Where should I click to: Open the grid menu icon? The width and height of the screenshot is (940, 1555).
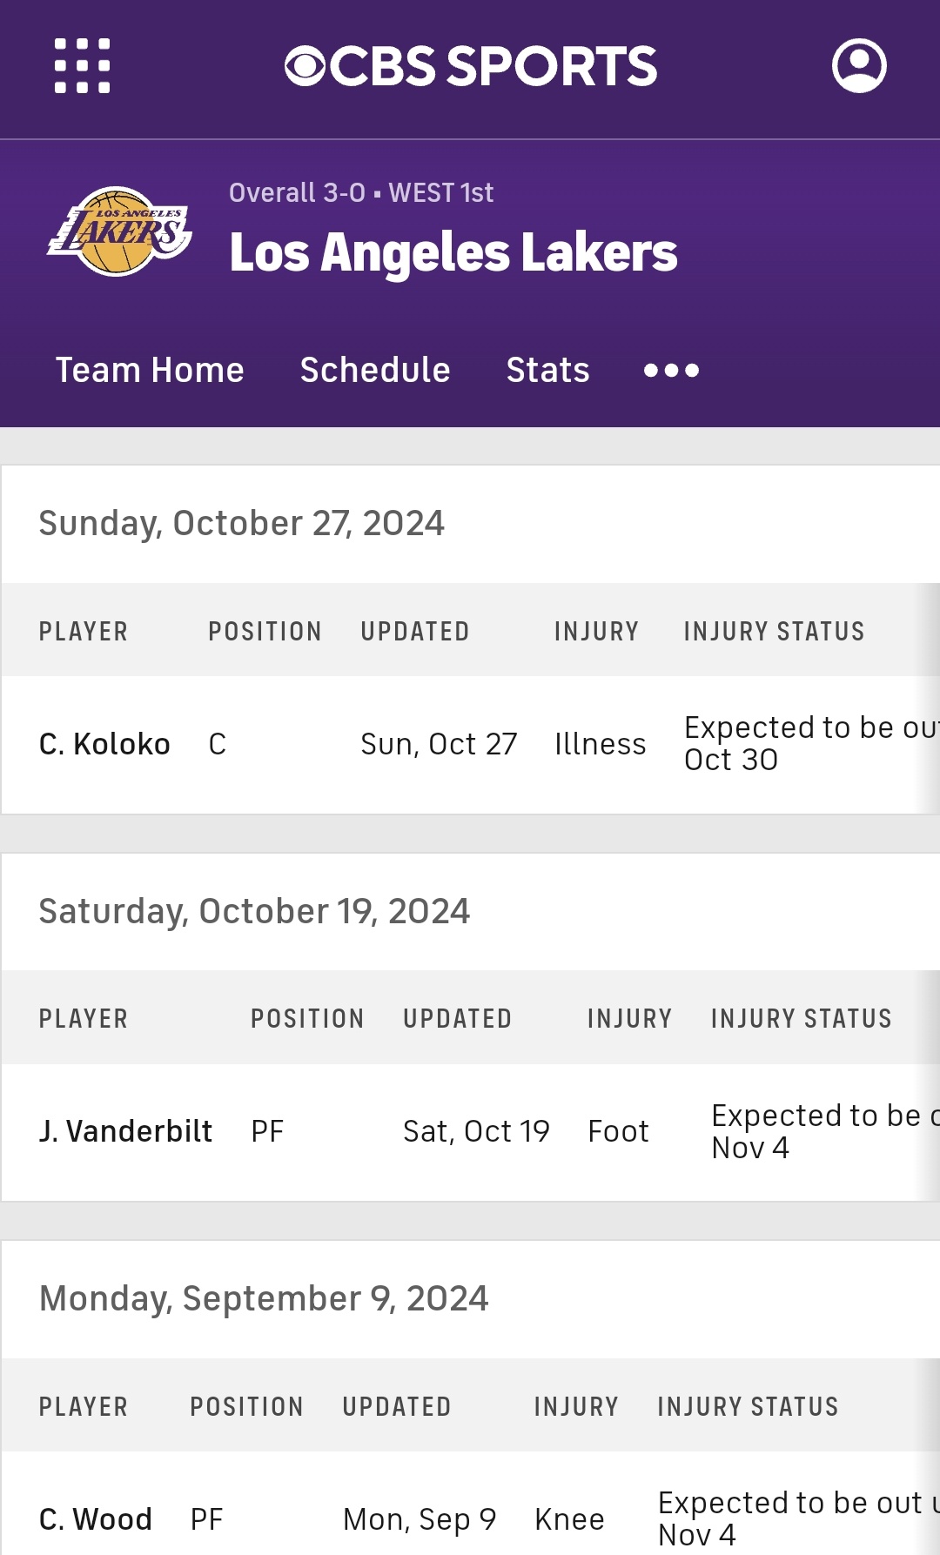[83, 65]
